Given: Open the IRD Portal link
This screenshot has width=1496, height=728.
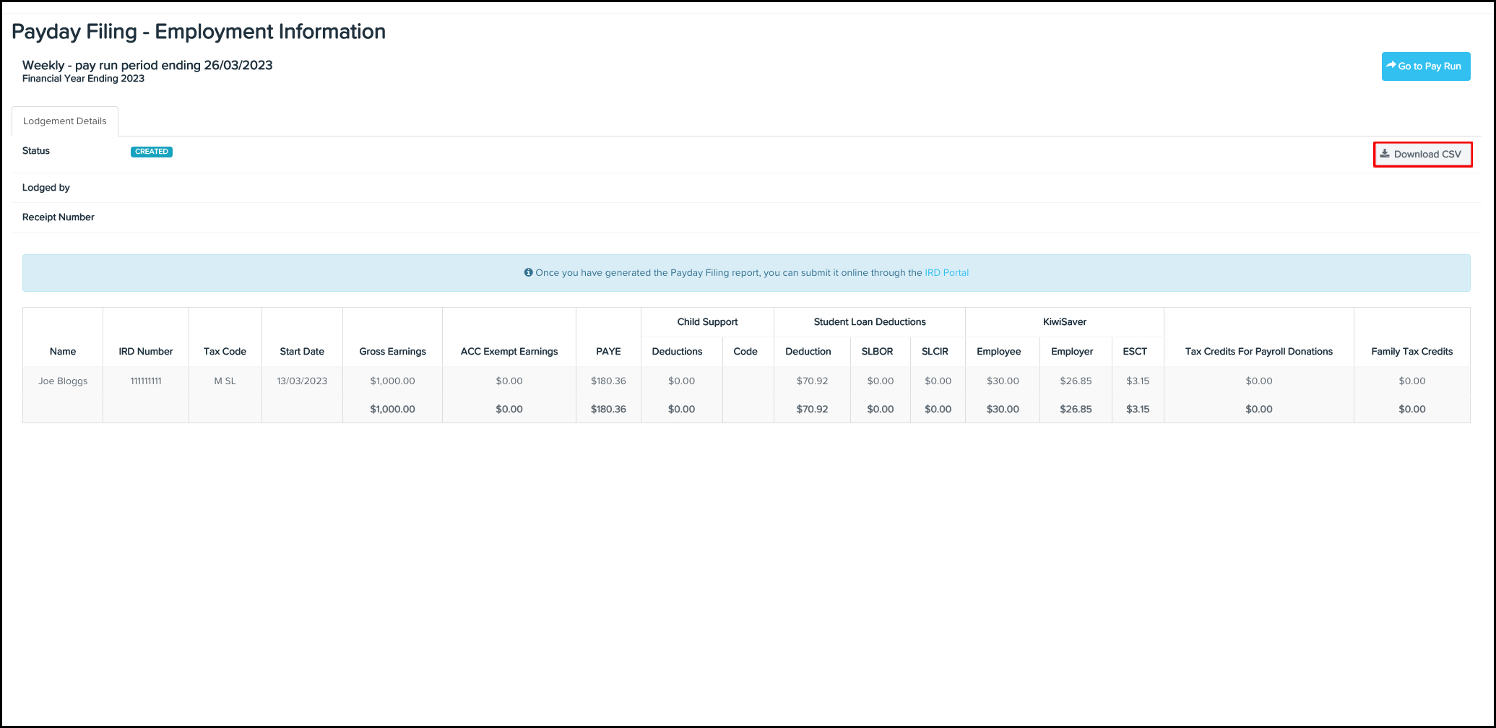Looking at the screenshot, I should point(946,273).
